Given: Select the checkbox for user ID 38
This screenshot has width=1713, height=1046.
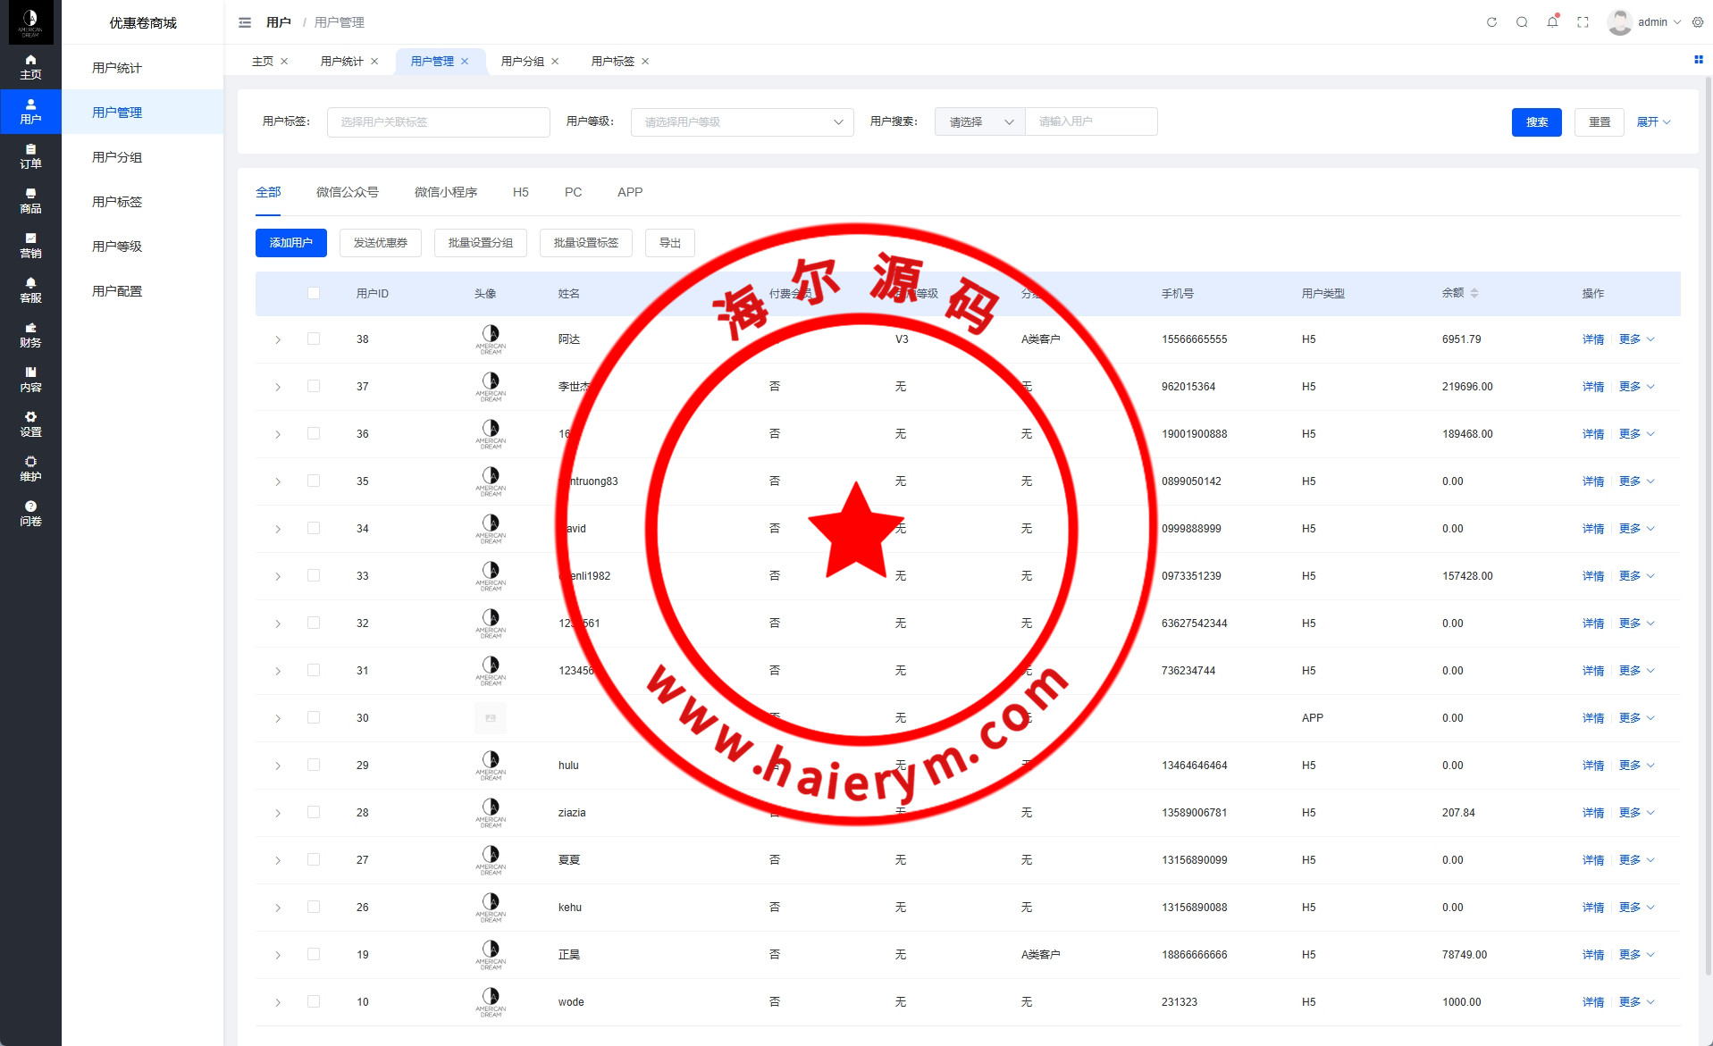Looking at the screenshot, I should [314, 339].
